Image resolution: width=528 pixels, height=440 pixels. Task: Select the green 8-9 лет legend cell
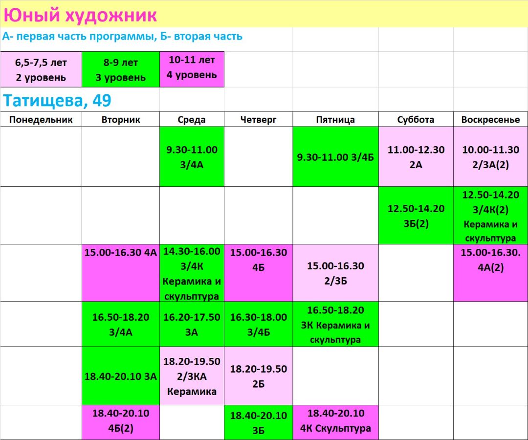[x=120, y=69]
